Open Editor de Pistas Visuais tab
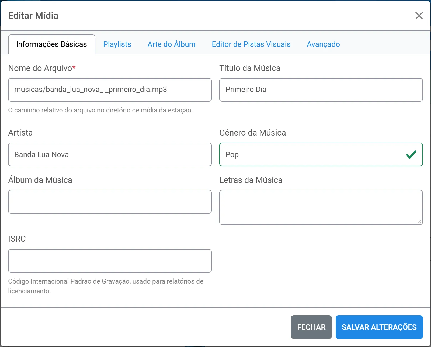Image resolution: width=431 pixels, height=347 pixels. 251,44
